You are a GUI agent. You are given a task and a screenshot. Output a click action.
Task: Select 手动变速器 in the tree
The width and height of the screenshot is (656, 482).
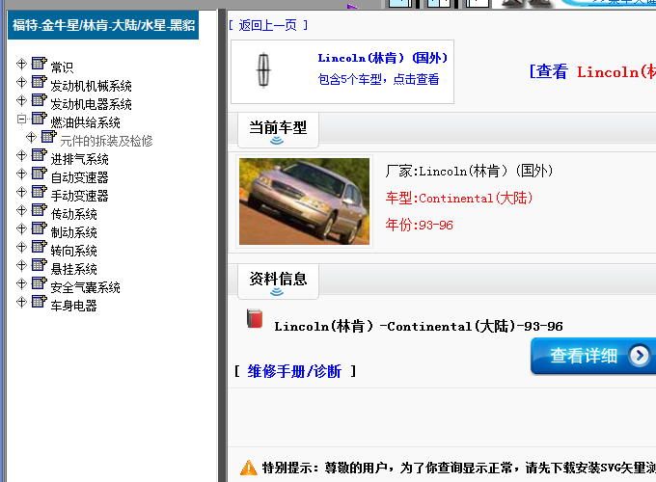(79, 196)
